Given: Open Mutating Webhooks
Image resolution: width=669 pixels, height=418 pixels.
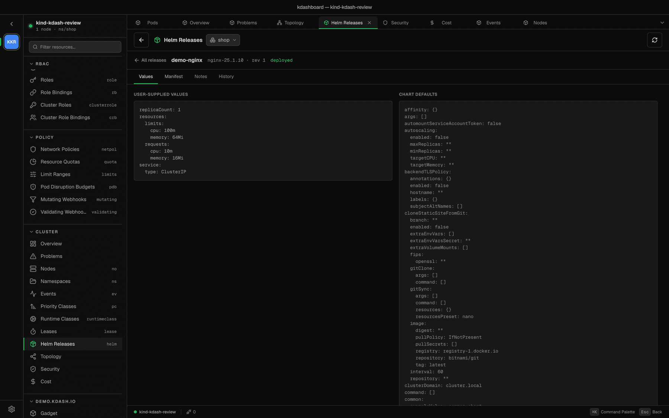Looking at the screenshot, I should click(x=73, y=200).
